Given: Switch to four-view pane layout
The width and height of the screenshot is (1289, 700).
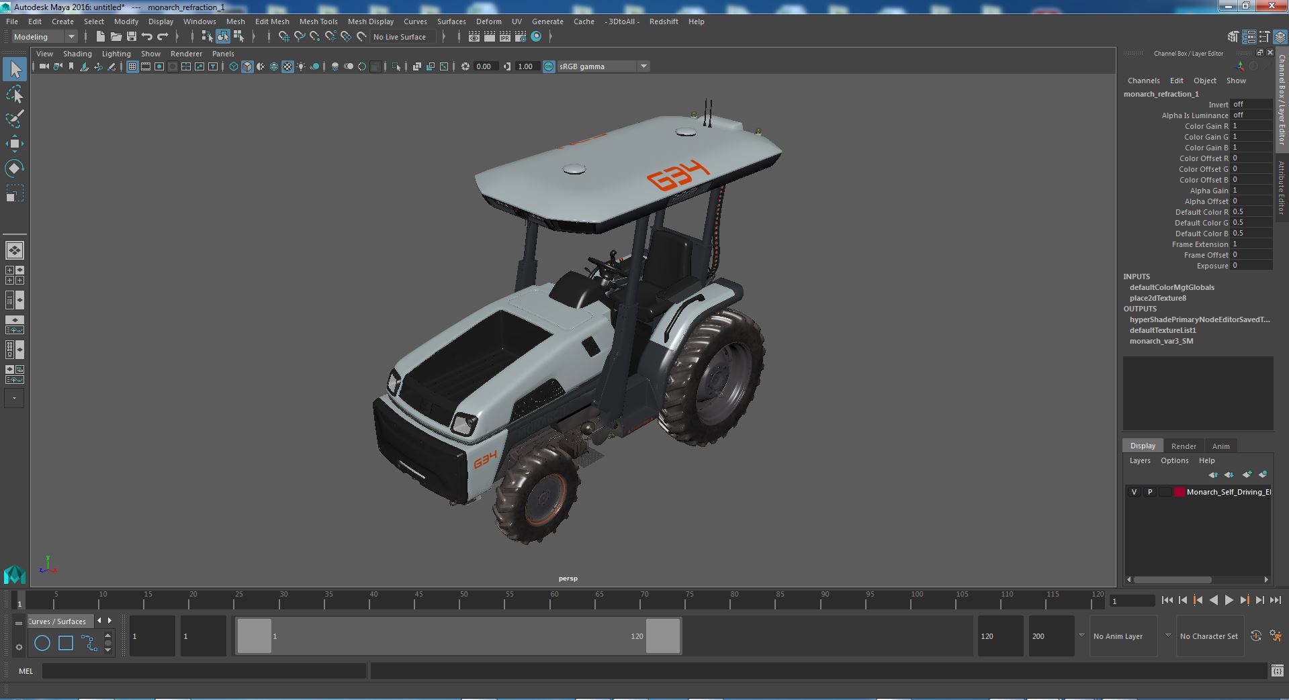Looking at the screenshot, I should (x=15, y=275).
